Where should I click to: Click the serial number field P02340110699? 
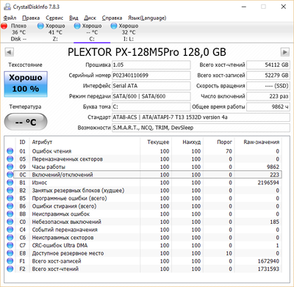pyautogui.click(x=151, y=76)
